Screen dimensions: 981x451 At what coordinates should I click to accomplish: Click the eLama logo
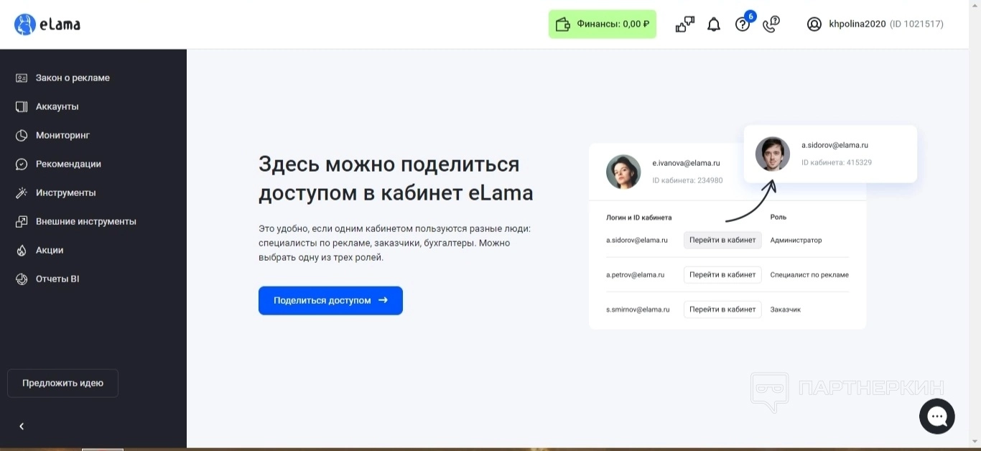47,24
